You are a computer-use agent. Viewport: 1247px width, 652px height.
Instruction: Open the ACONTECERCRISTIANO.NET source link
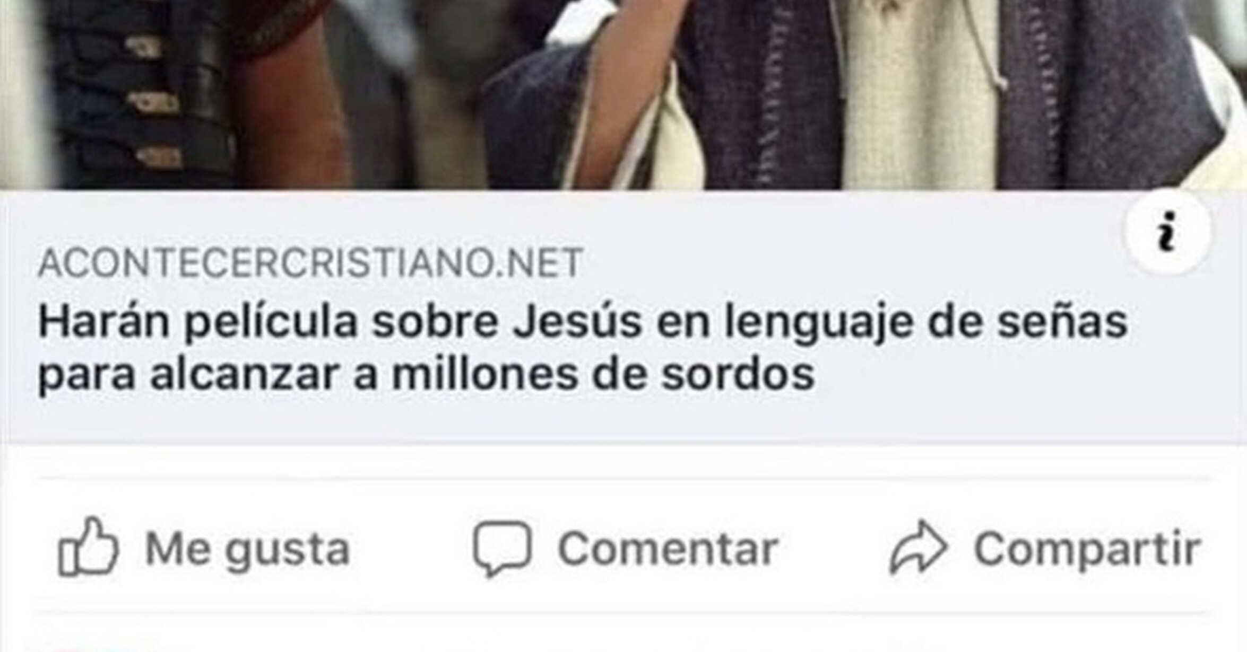310,263
